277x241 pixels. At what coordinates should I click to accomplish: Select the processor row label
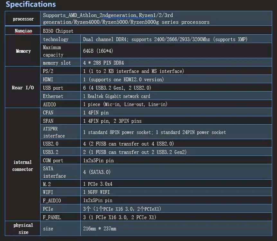click(23, 19)
